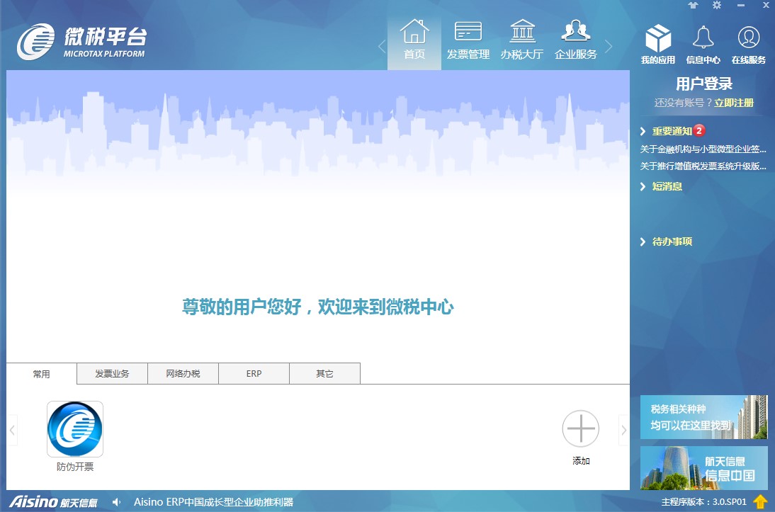This screenshot has width=775, height=512.
Task: Switch to the ERP tab
Action: 253,373
